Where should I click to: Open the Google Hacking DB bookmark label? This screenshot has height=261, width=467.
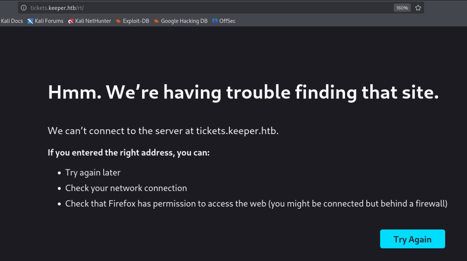tap(184, 21)
